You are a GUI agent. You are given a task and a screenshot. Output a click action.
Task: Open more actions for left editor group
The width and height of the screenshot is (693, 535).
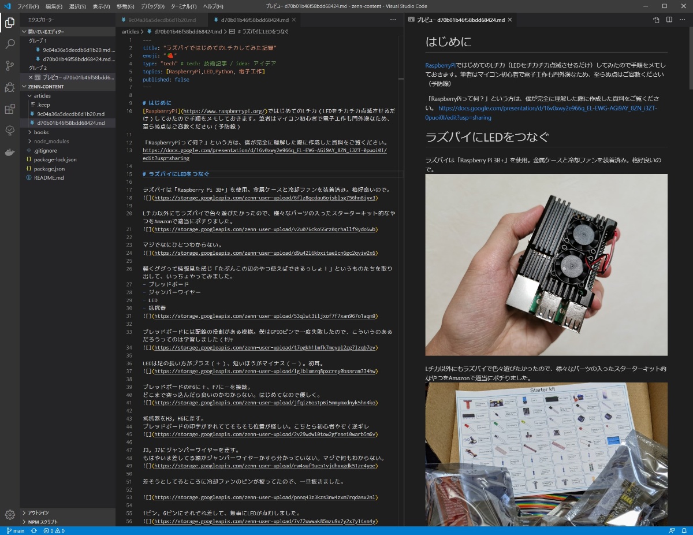tap(393, 20)
